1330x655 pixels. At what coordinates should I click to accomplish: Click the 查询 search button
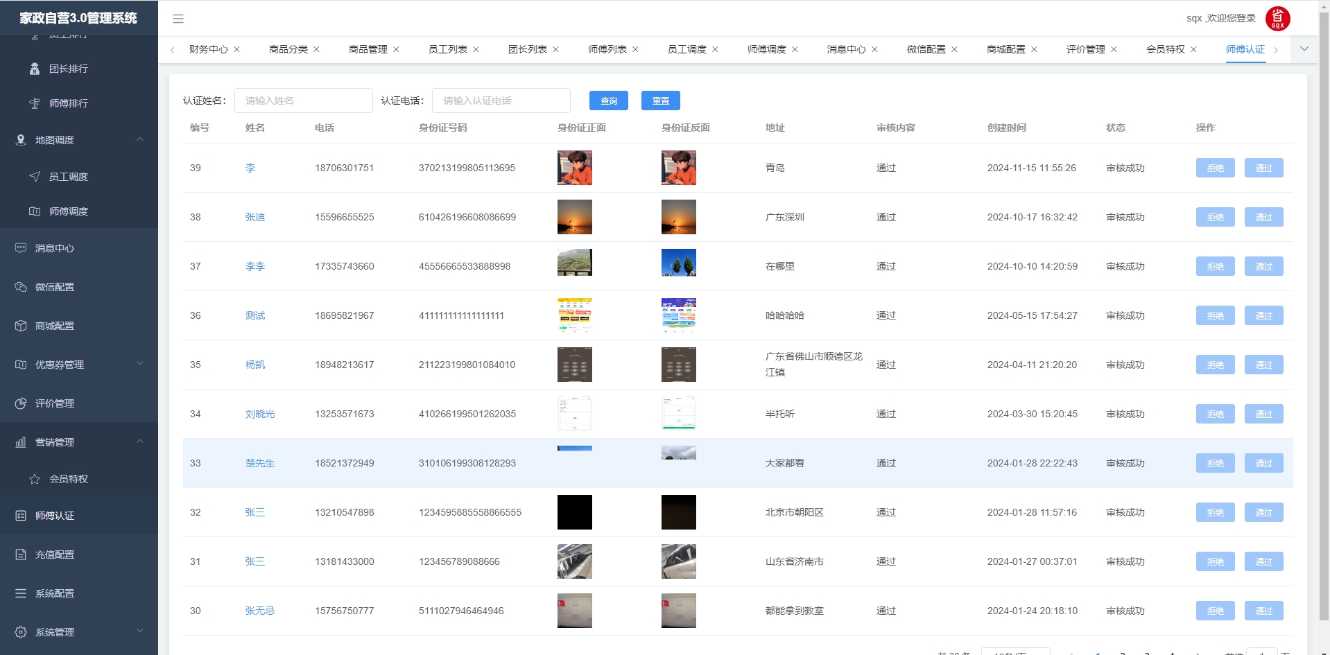coord(608,101)
